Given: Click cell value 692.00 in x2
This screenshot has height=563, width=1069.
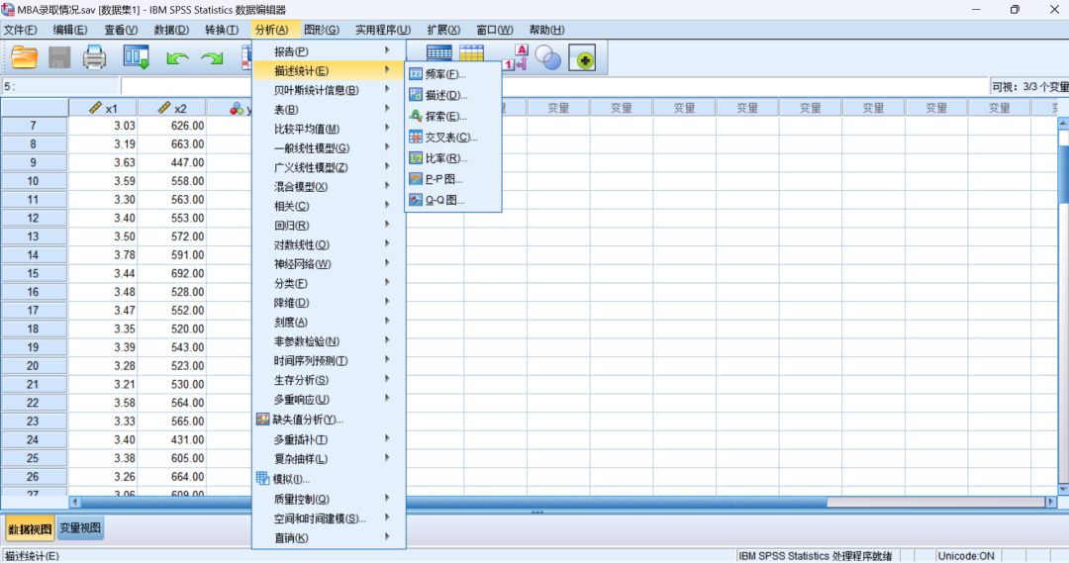Looking at the screenshot, I should [172, 273].
